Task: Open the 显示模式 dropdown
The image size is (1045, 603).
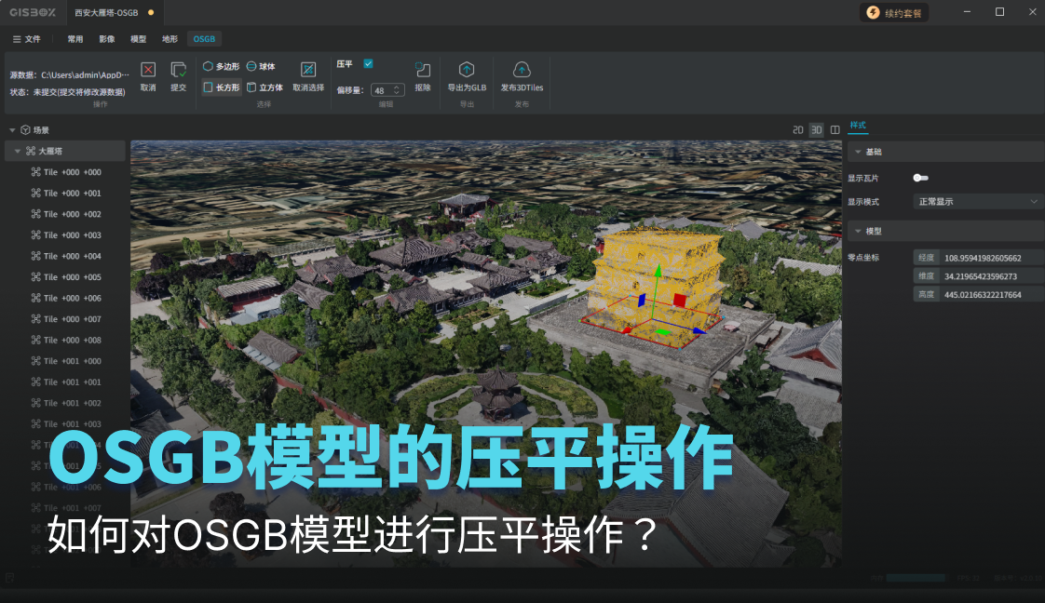Action: click(x=978, y=201)
